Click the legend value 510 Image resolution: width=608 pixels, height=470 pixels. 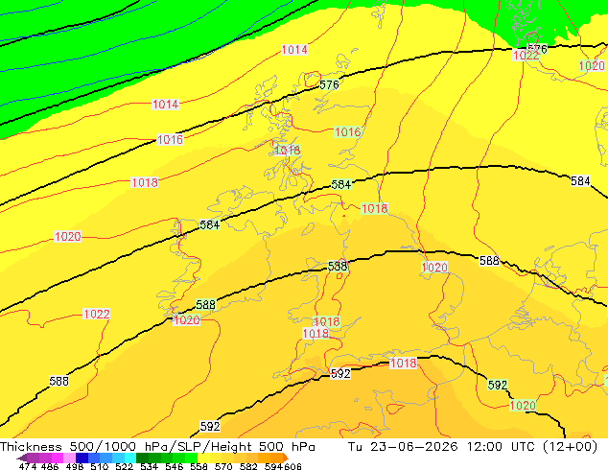[100, 466]
